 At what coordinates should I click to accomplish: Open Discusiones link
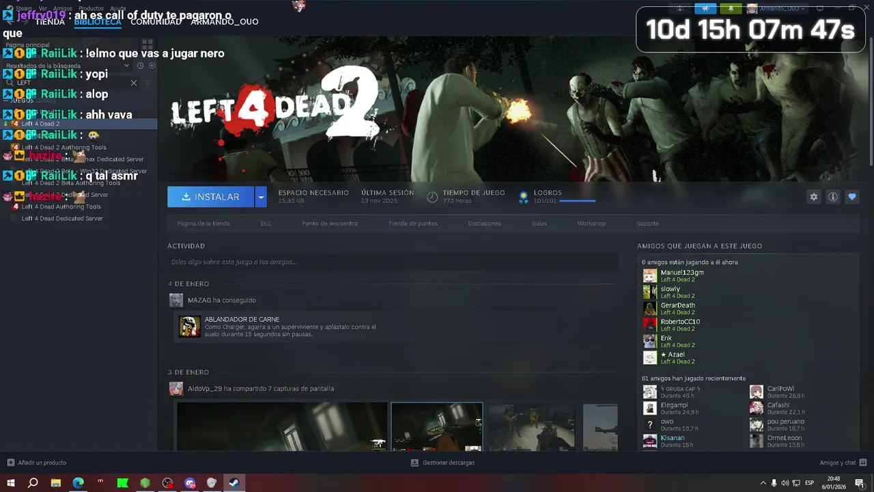[485, 223]
